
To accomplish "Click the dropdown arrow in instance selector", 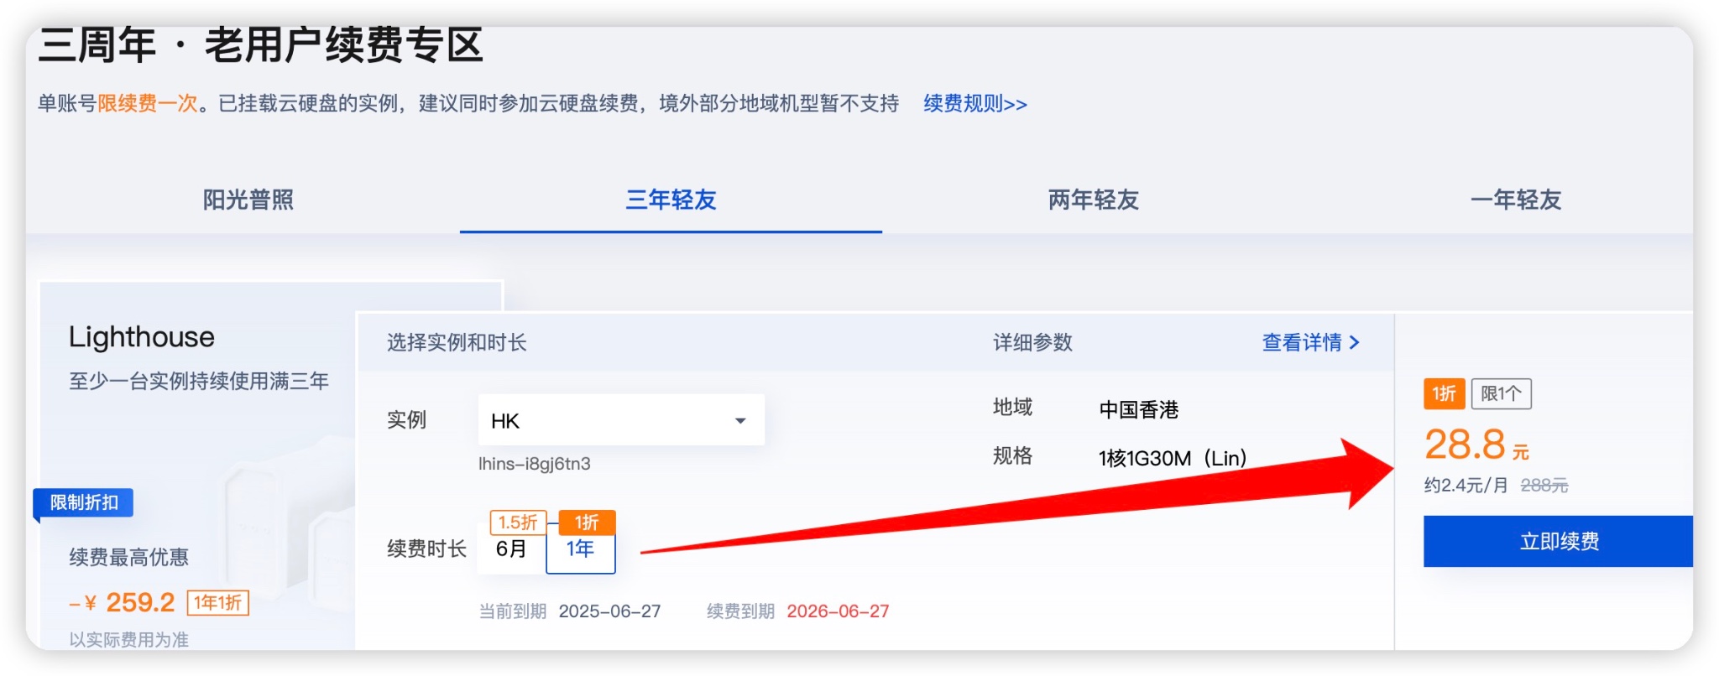I will (740, 421).
